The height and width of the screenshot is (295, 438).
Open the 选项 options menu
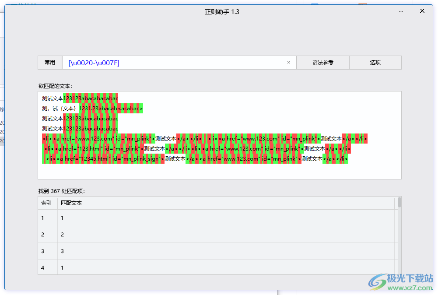tap(375, 63)
